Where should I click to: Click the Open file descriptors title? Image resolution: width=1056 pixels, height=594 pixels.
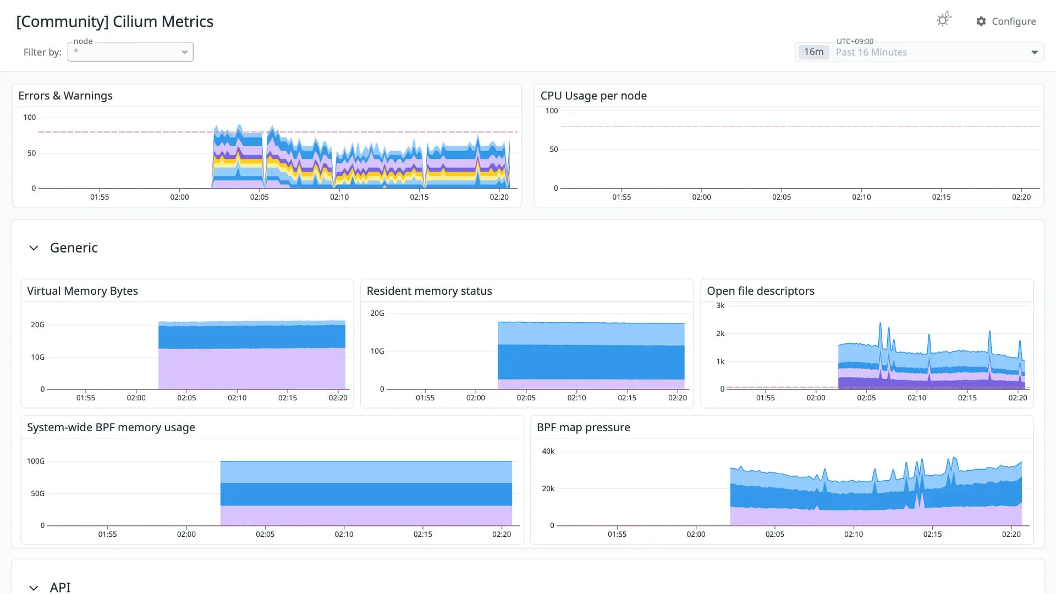click(761, 291)
